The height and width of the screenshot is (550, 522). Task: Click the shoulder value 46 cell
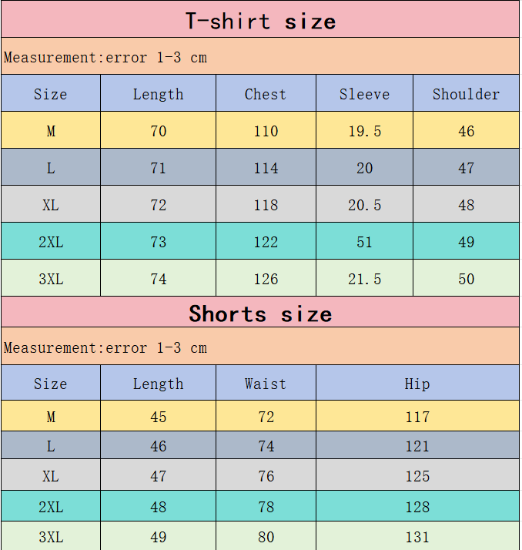(466, 131)
